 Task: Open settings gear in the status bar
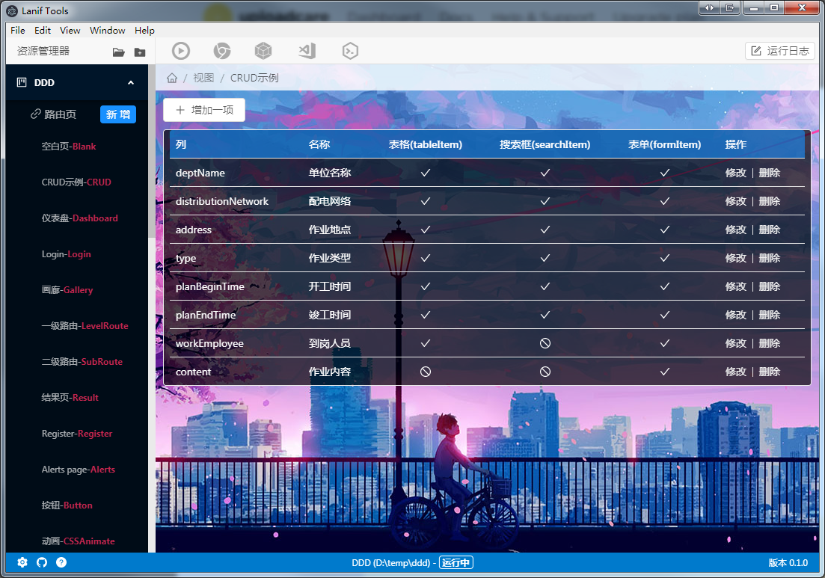point(22,562)
